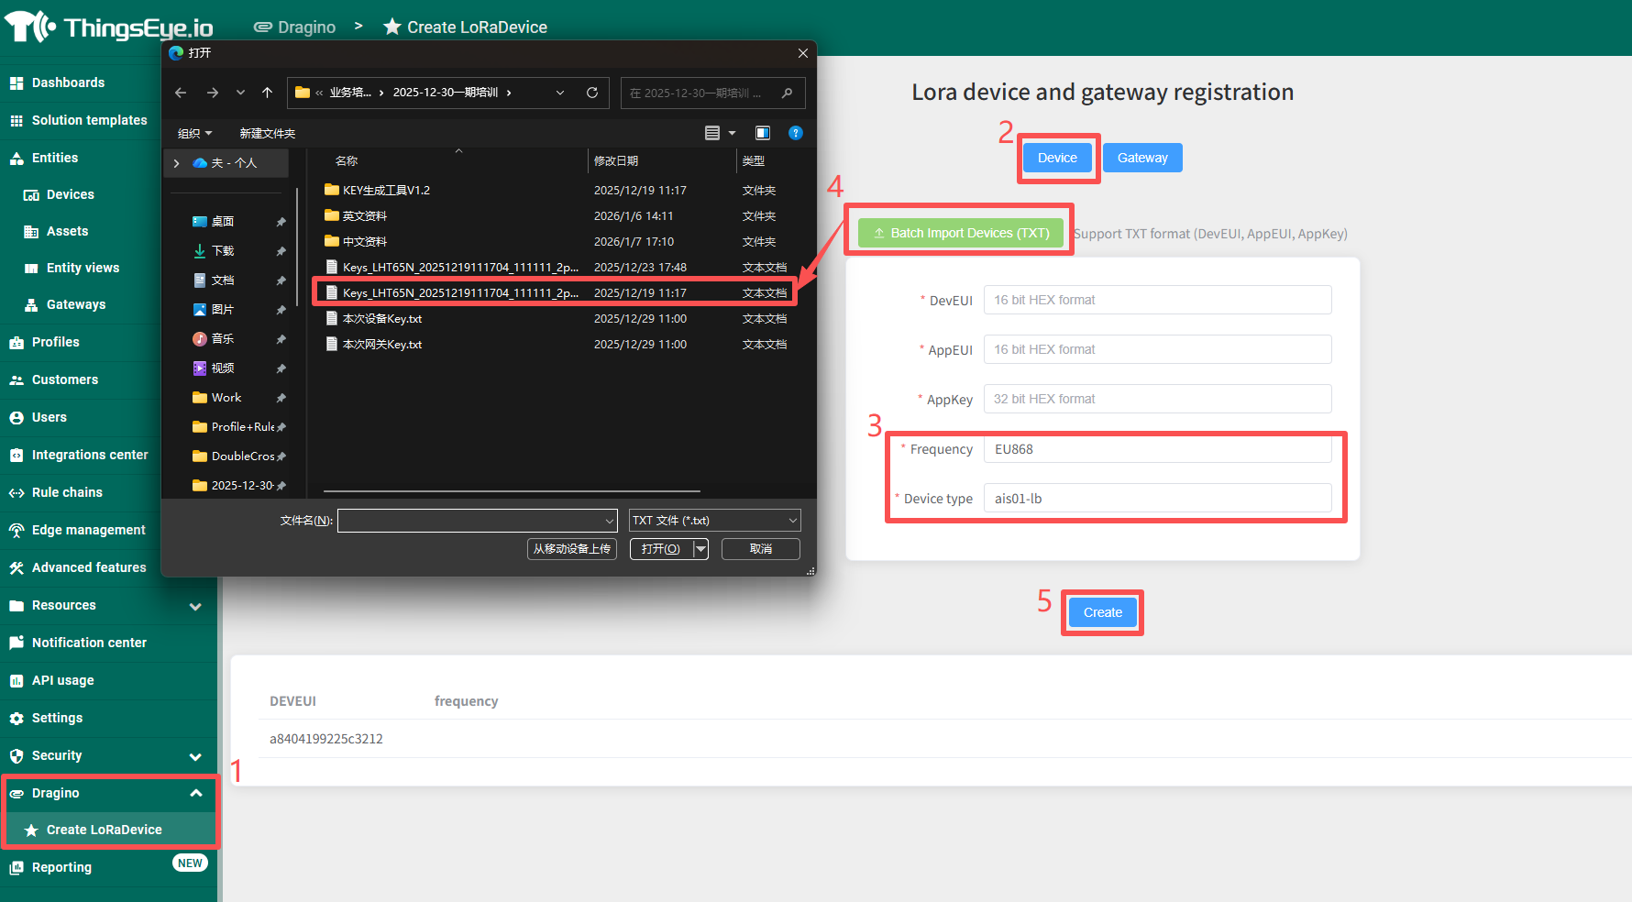Screen dimensions: 1632x902
Task: Select Create LoRaDevice menu item
Action: click(x=104, y=830)
